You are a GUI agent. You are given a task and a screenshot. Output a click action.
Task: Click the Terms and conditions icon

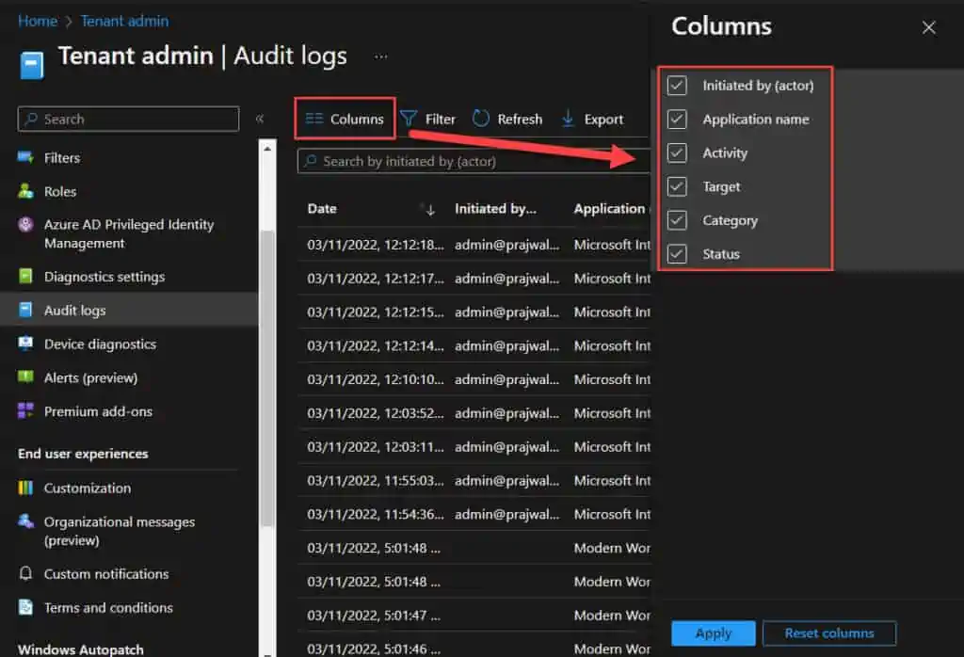click(25, 607)
